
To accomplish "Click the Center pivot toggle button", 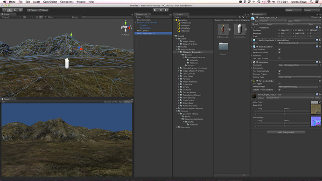I will (x=33, y=10).
